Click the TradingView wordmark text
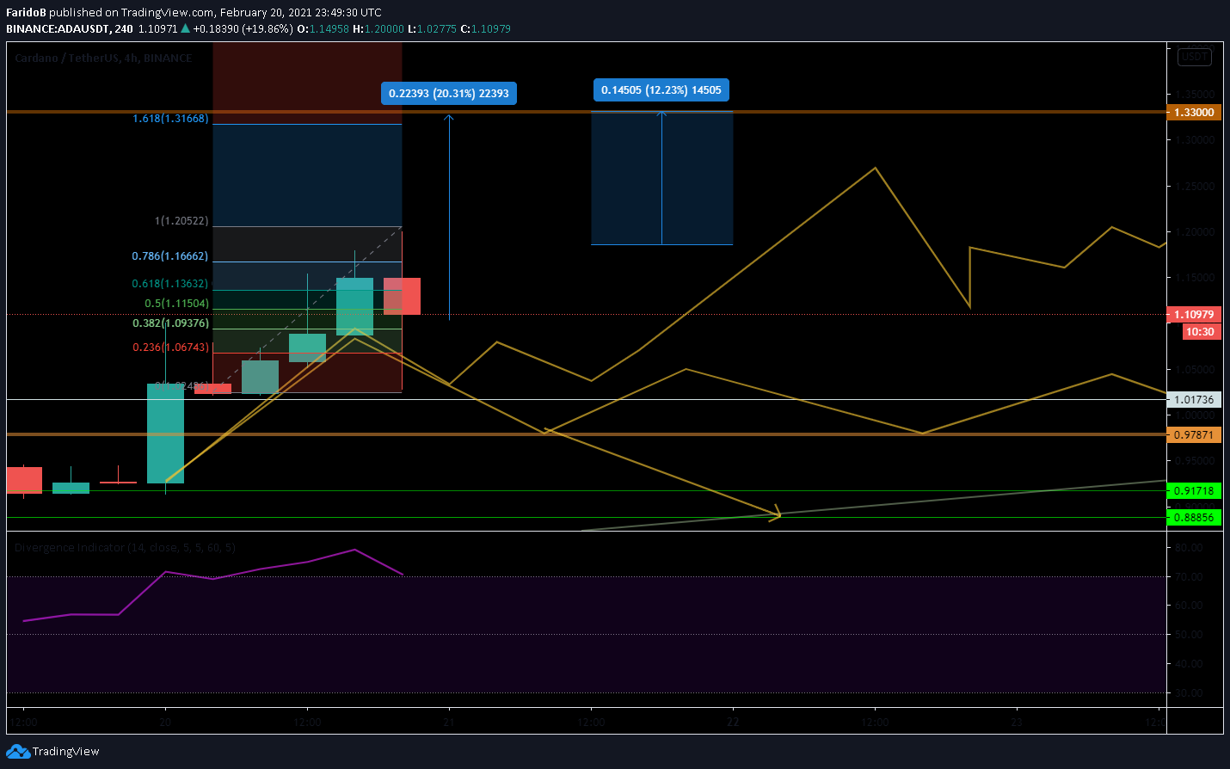This screenshot has width=1230, height=769. [66, 752]
